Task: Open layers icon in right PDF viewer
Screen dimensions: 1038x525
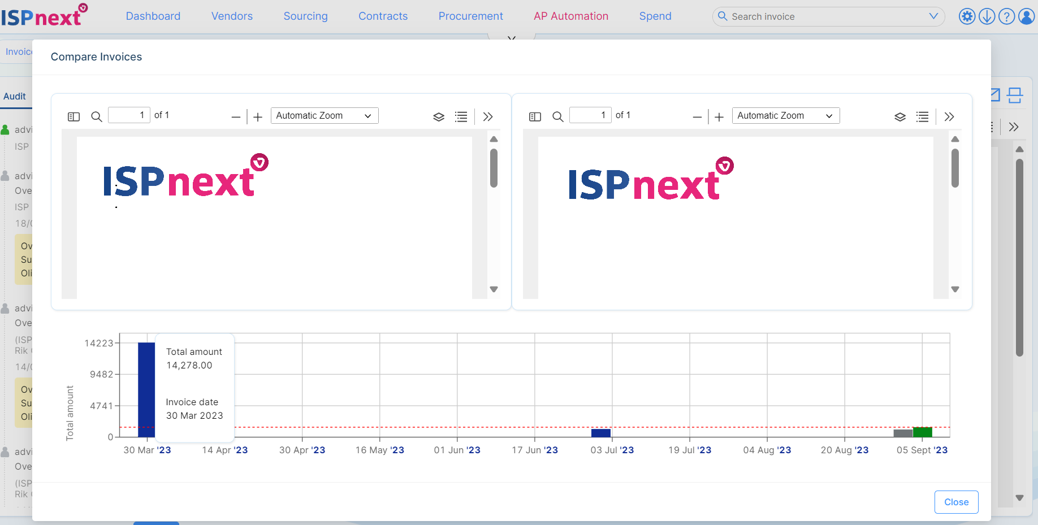Action: 900,117
